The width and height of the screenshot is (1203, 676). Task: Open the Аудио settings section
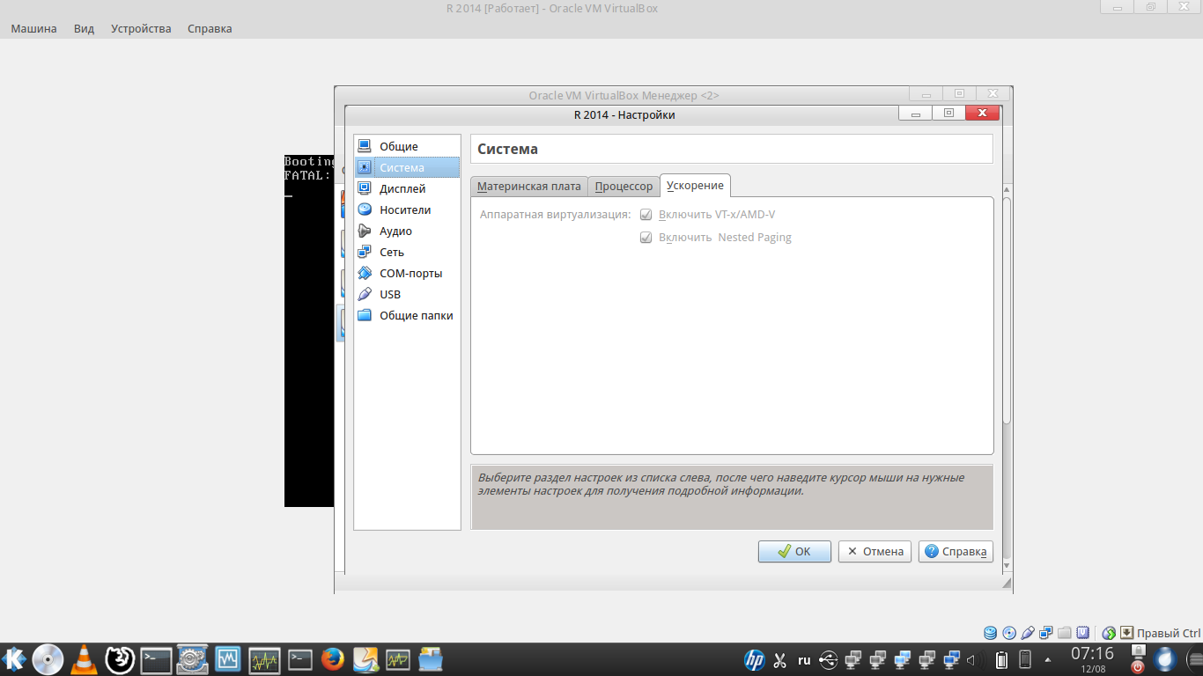(407, 231)
